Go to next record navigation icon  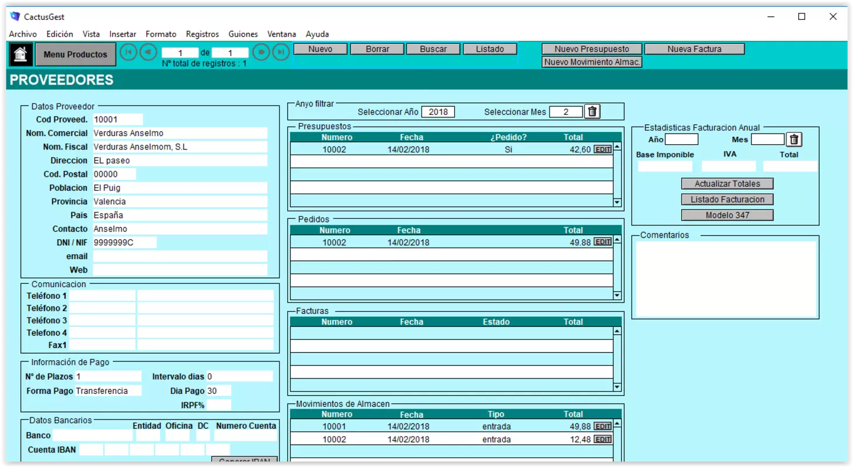262,52
